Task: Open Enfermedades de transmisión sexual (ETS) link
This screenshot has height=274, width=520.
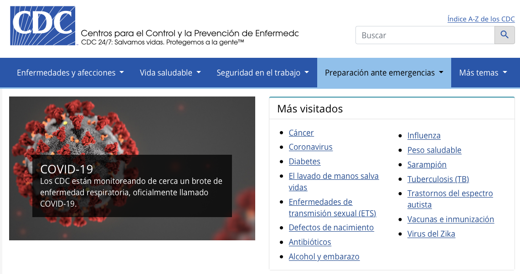Action: pyautogui.click(x=332, y=208)
